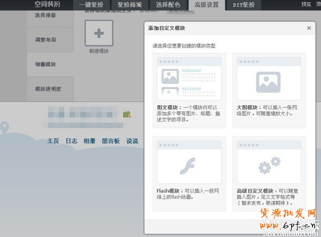Open 调整布局 in the left sidebar
The height and width of the screenshot is (237, 321).
pyautogui.click(x=45, y=40)
